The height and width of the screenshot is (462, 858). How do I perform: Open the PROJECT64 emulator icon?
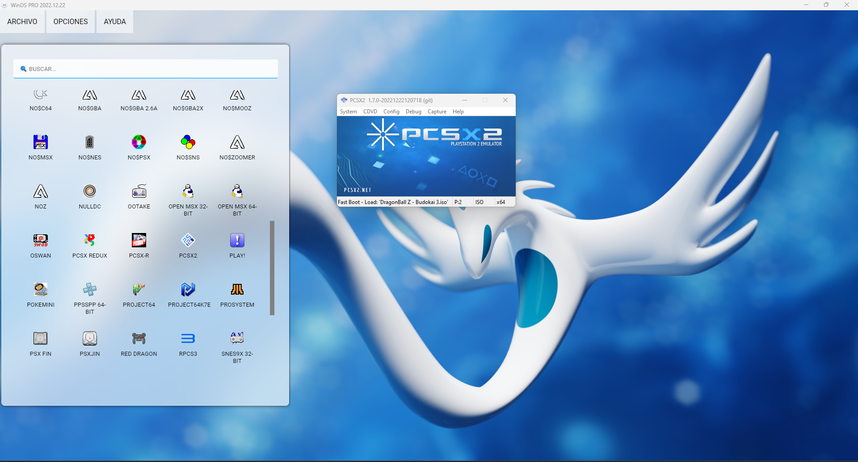139,289
